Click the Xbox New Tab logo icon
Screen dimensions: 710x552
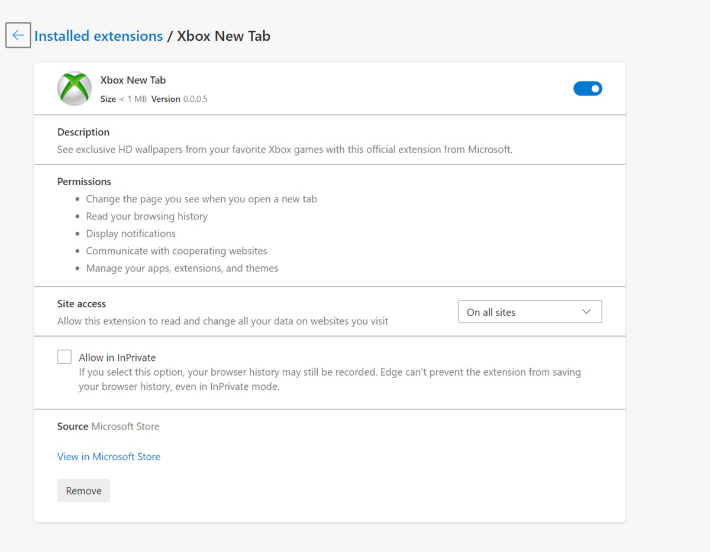75,89
